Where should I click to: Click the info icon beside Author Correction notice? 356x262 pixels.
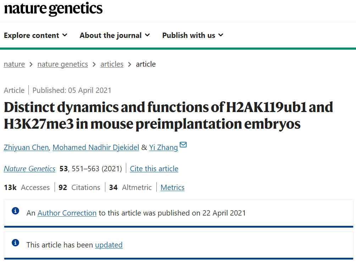16,211
